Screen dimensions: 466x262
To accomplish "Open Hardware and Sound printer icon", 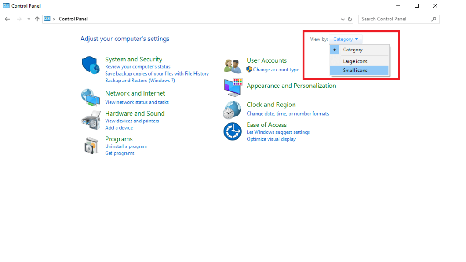I will point(91,120).
